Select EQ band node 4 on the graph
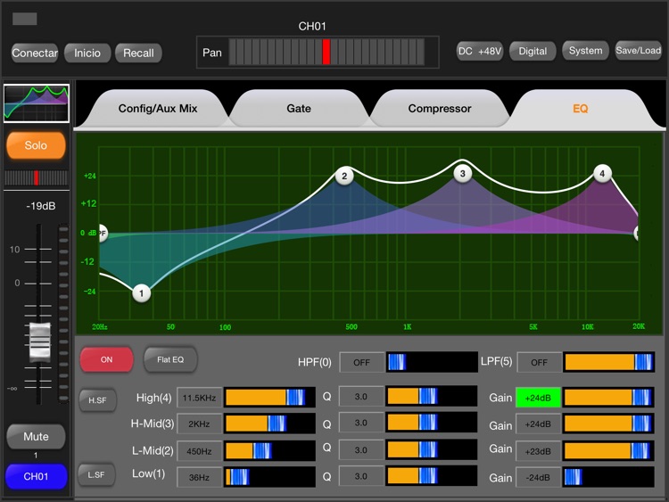Screen dimensions: 669x502 click(x=602, y=173)
